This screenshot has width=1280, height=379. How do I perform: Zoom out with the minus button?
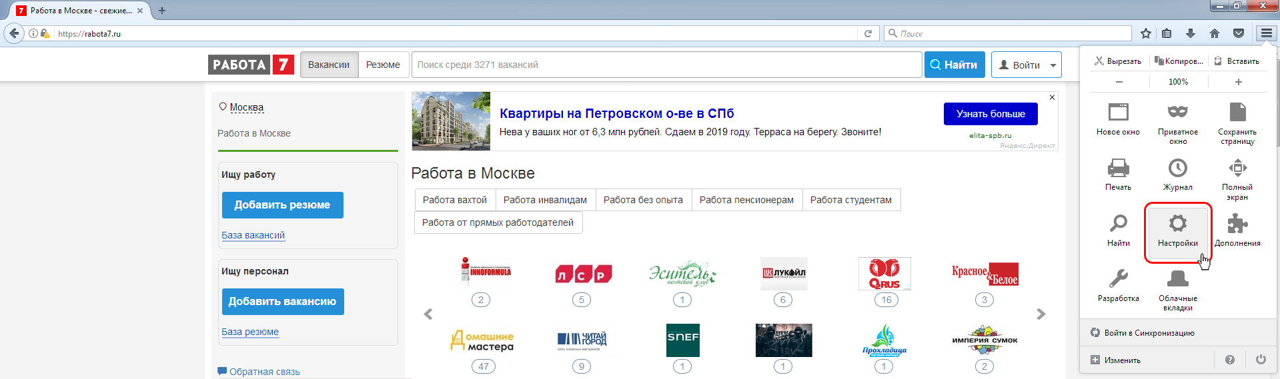click(1119, 82)
